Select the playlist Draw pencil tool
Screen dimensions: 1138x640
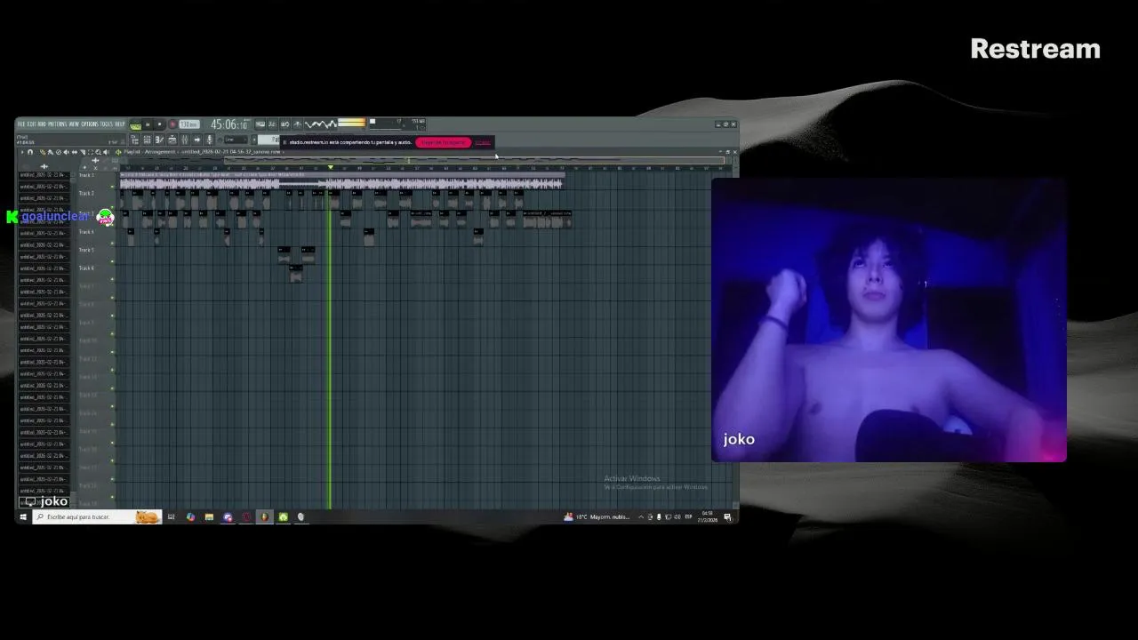point(42,152)
